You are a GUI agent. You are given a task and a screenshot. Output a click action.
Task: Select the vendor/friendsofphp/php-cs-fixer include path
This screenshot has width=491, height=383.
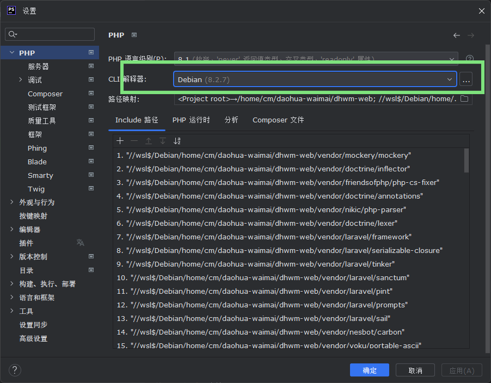coord(278,182)
